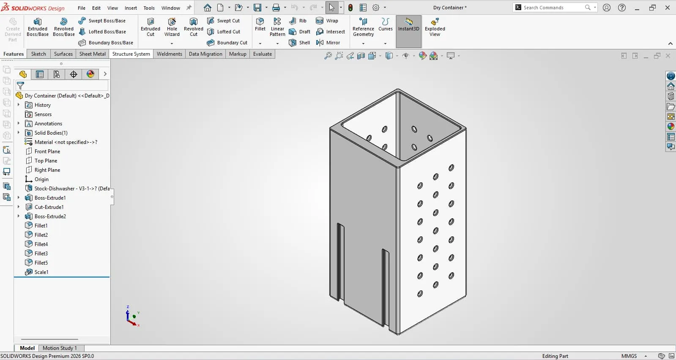Open the Hole Wizard tool
The width and height of the screenshot is (676, 360).
coord(172,27)
